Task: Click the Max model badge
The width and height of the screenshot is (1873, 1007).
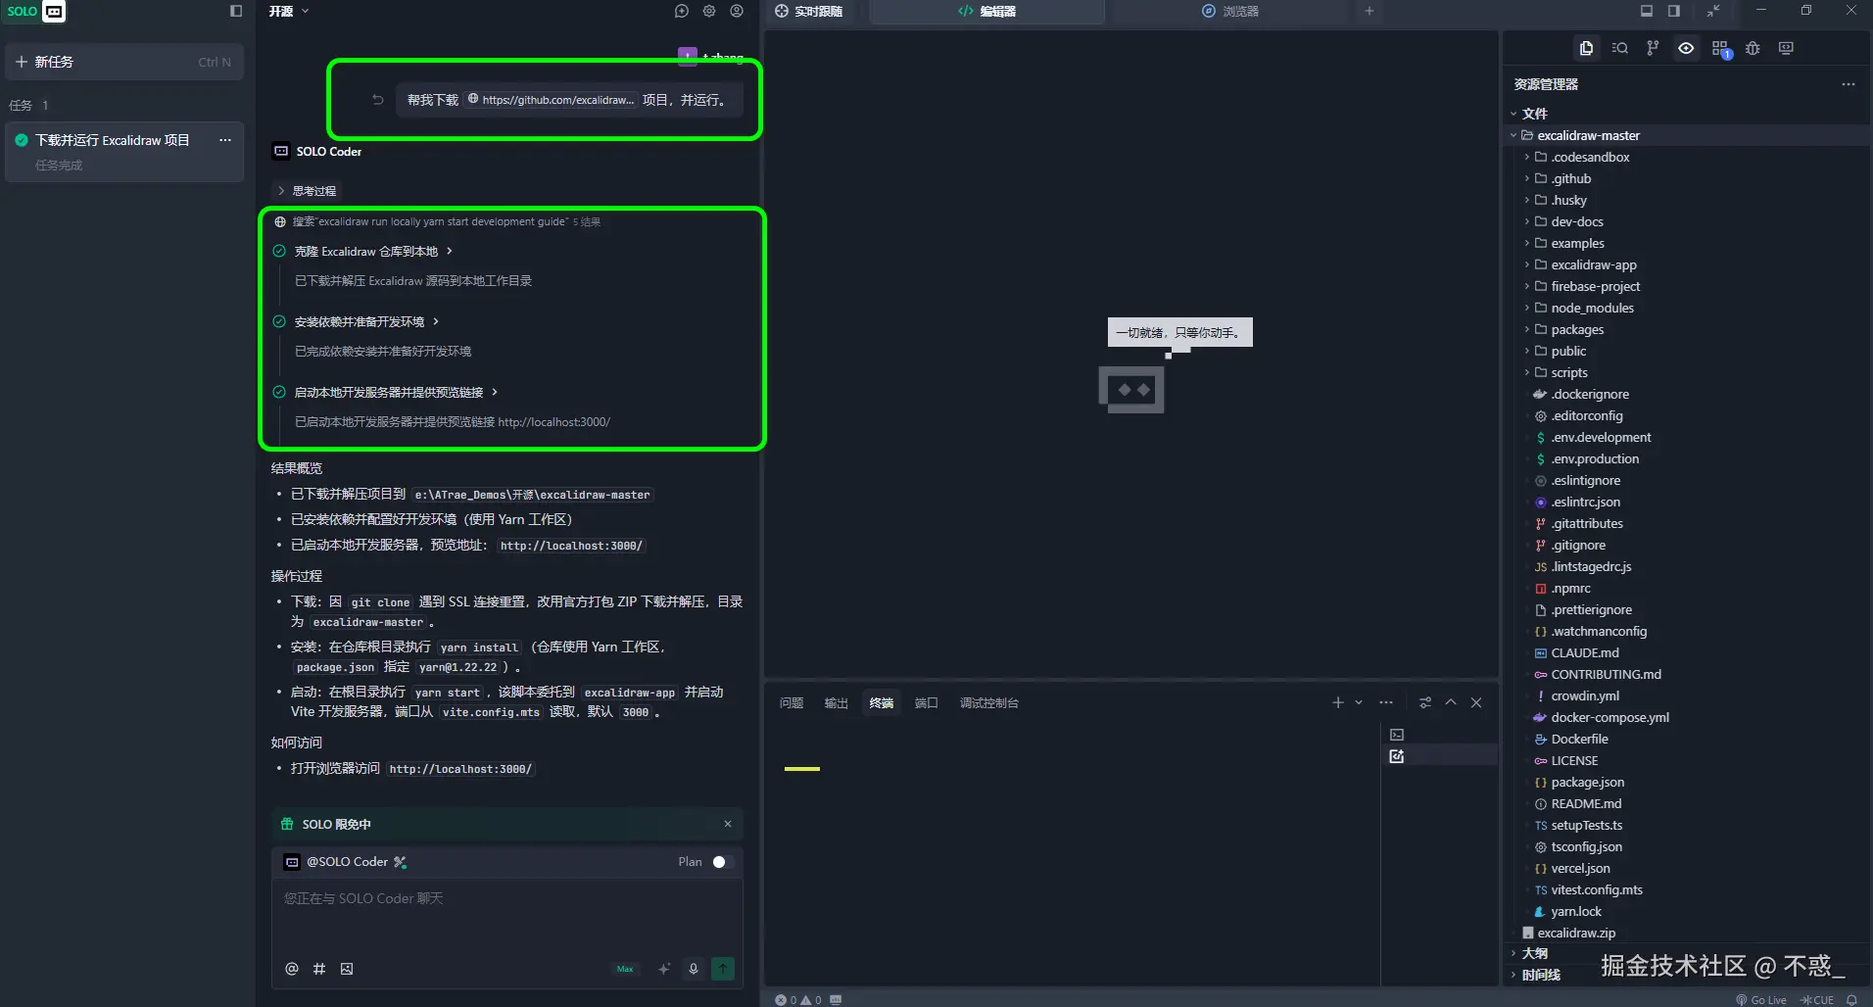Action: click(625, 969)
